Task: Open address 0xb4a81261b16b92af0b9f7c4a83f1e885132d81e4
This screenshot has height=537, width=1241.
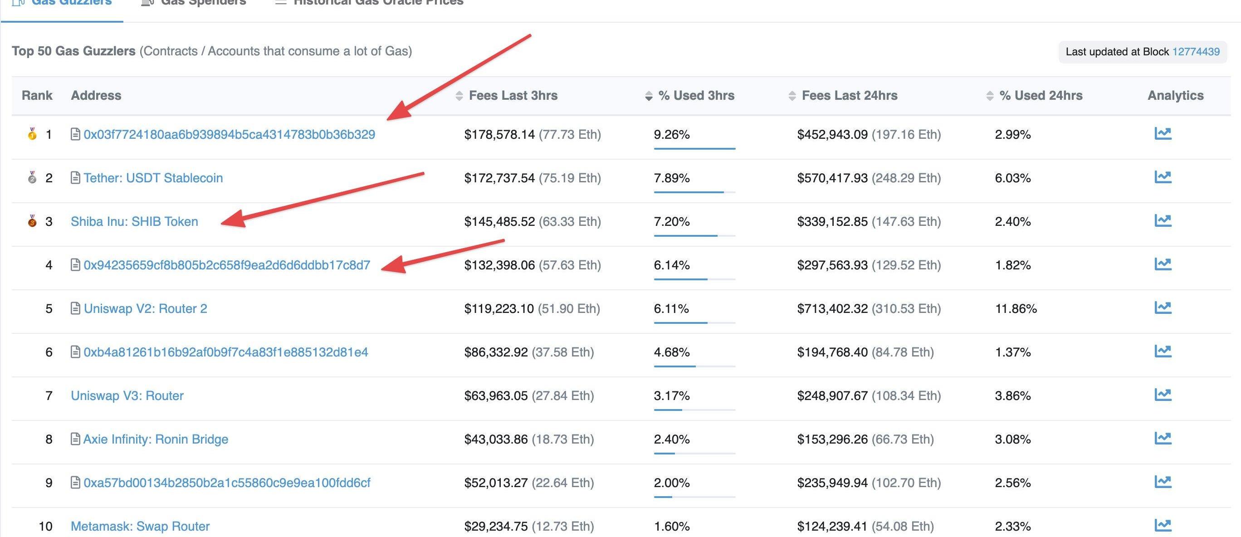Action: tap(226, 352)
